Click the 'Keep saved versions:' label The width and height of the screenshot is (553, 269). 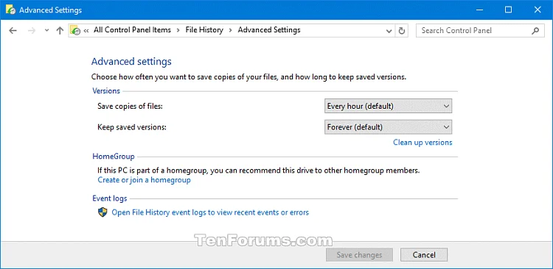[132, 127]
